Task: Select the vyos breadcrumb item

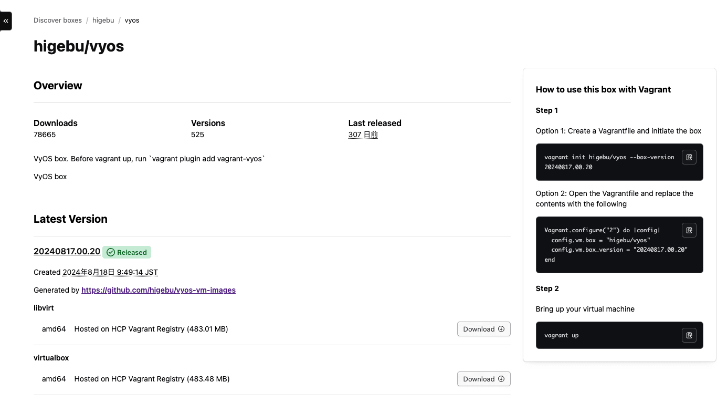Action: coord(132,20)
